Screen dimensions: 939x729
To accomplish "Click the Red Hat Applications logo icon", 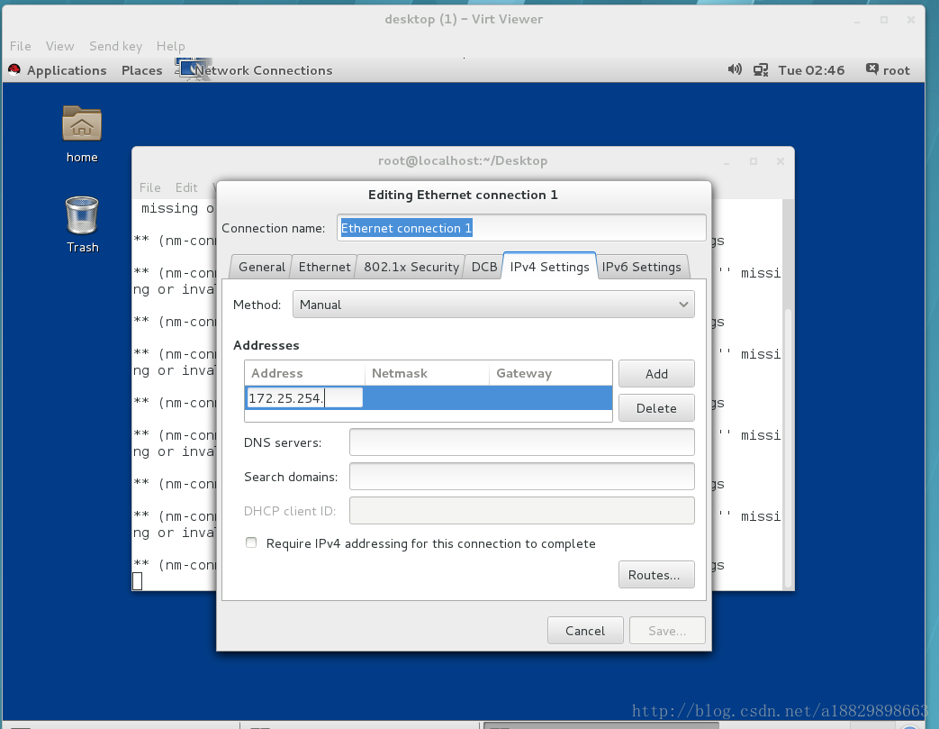I will [x=14, y=70].
